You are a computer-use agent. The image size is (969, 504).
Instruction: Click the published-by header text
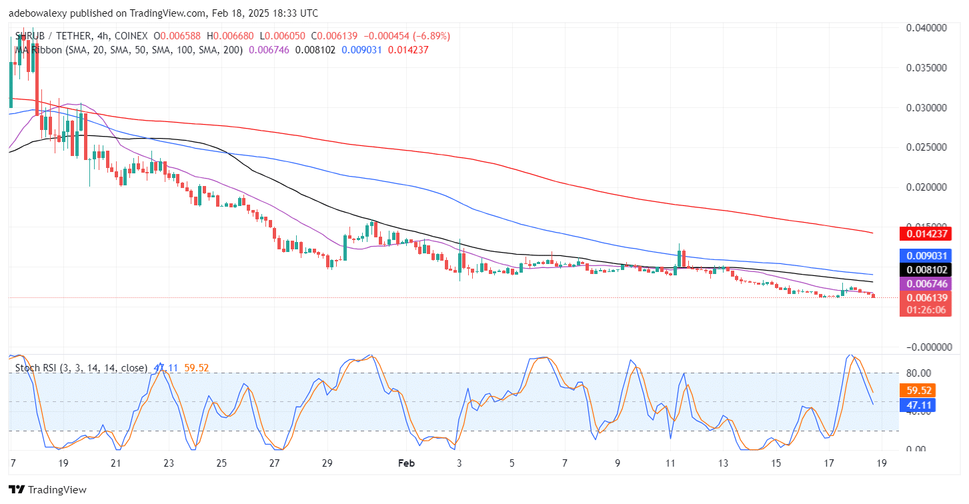[163, 13]
